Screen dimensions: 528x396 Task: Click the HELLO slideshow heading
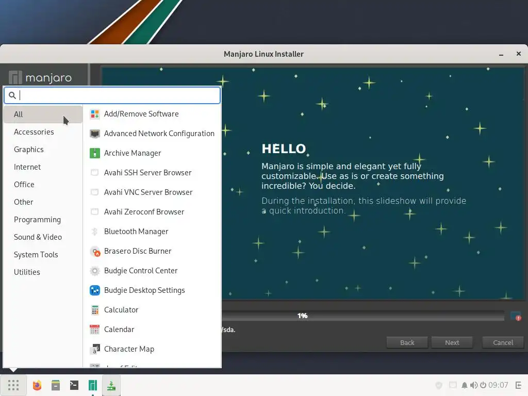coord(284,149)
